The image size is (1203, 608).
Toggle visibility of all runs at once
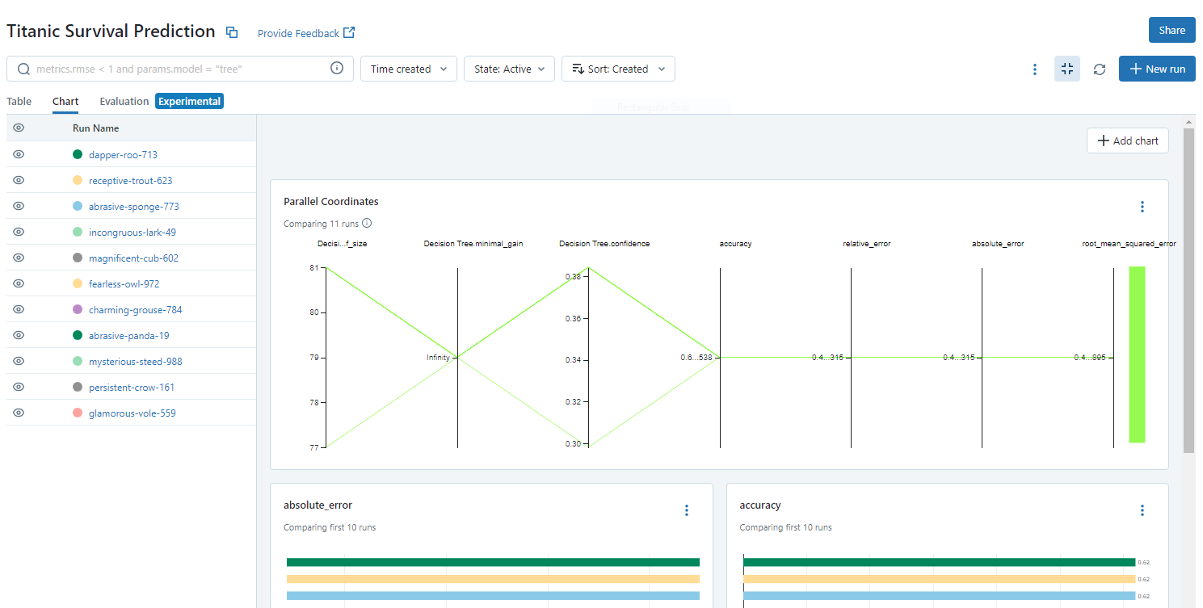point(19,128)
